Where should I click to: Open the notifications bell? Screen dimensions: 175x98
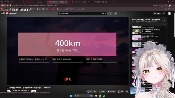coord(164,14)
